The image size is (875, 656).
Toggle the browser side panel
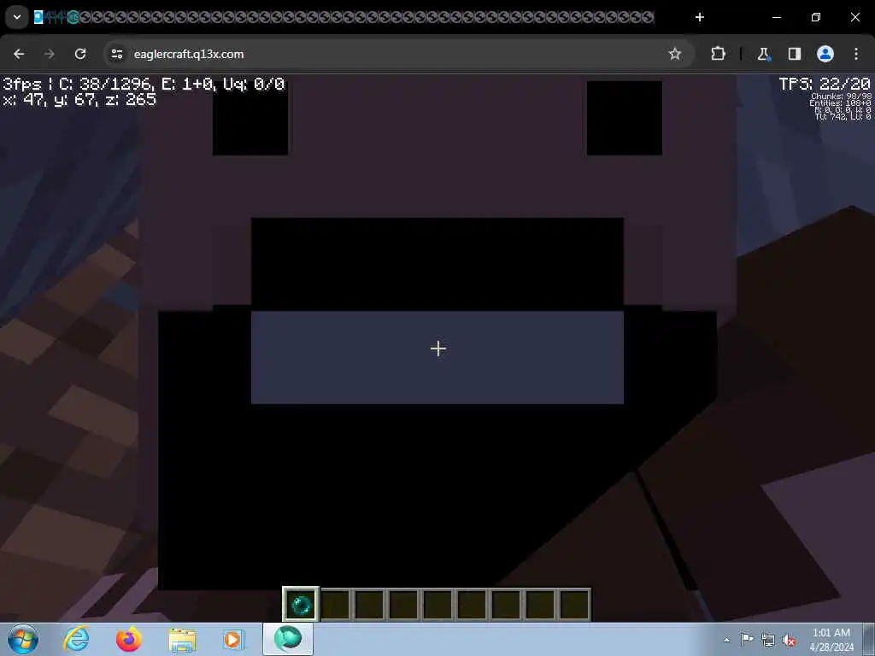coord(795,54)
